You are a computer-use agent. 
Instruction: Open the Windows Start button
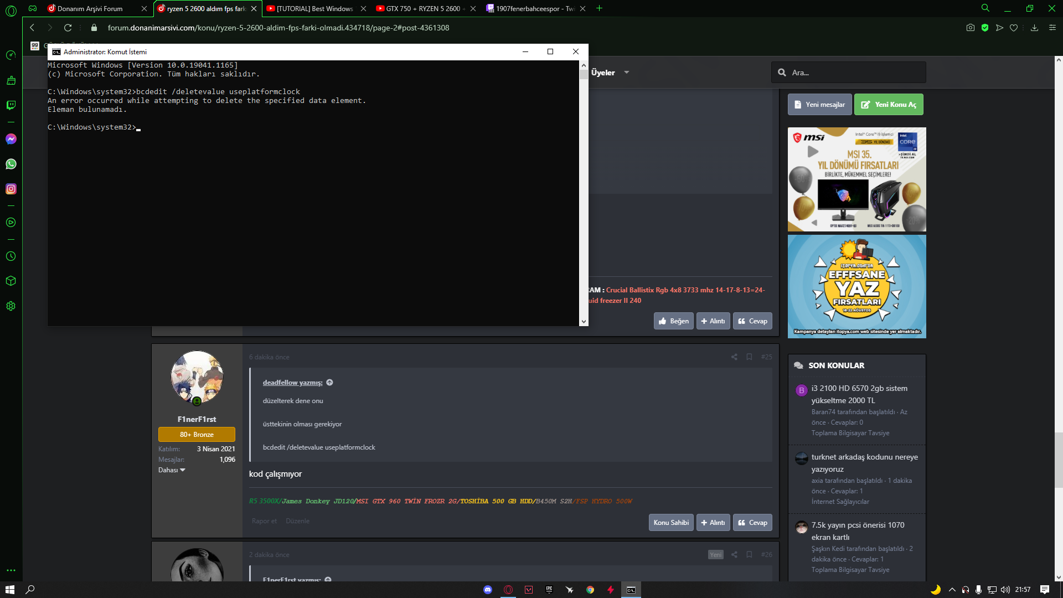(x=9, y=590)
